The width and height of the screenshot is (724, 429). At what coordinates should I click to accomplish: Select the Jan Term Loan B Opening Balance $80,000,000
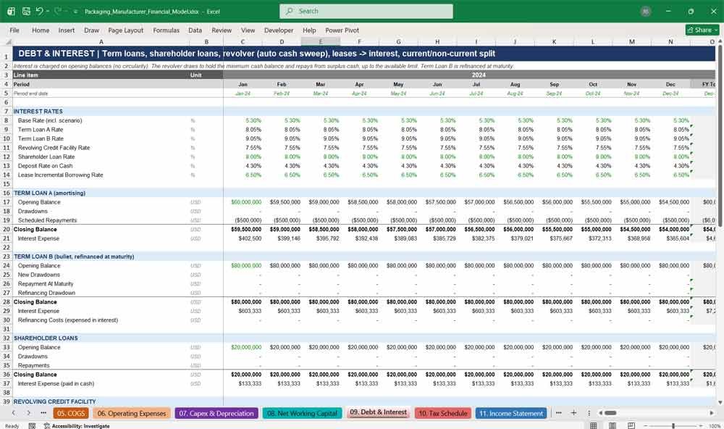tap(243, 265)
